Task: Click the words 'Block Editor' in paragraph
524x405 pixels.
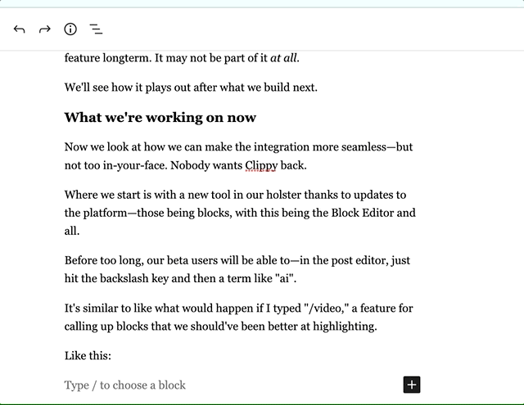Action: tap(362, 213)
